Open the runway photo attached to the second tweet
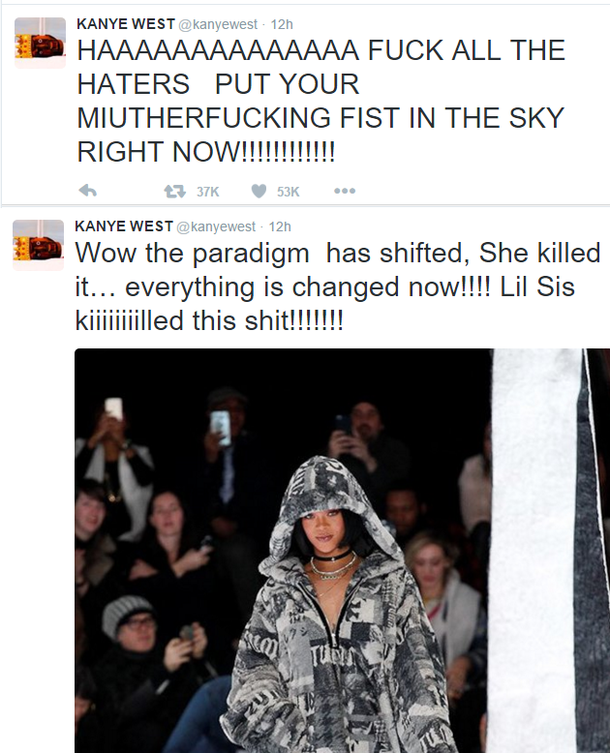 (x=342, y=551)
